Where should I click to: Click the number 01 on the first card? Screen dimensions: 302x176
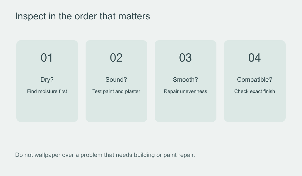tap(47, 58)
